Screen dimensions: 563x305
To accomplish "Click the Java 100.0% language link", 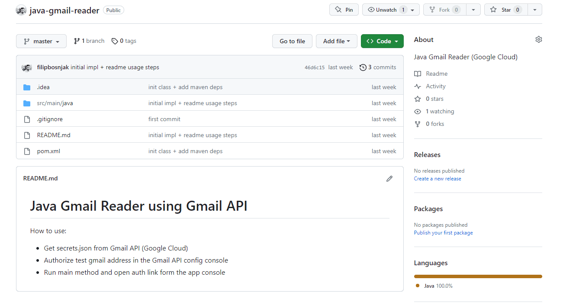I will pyautogui.click(x=434, y=286).
